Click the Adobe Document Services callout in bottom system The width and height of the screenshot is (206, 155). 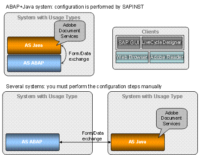172,118
